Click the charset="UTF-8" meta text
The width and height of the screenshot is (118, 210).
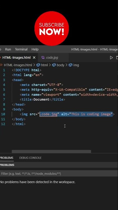click(46, 85)
